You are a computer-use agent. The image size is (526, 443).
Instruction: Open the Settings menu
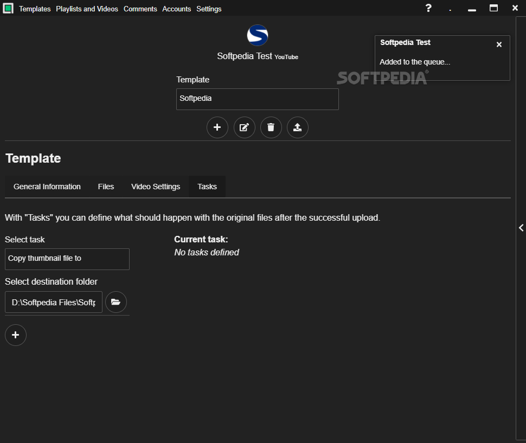[x=209, y=9]
